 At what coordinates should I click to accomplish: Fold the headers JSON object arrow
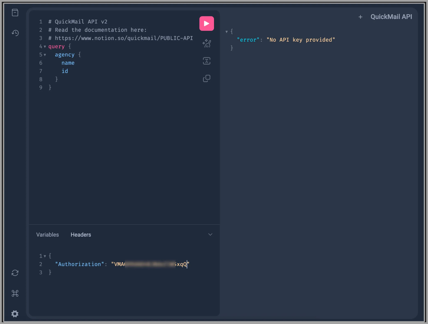coord(45,256)
